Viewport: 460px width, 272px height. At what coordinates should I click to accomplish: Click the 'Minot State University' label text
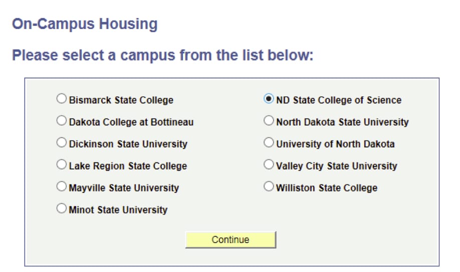[x=118, y=210]
